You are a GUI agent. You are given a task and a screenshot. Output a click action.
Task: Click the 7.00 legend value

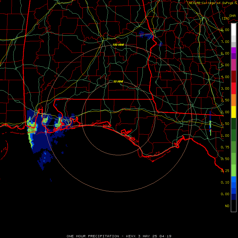tap(225, 42)
